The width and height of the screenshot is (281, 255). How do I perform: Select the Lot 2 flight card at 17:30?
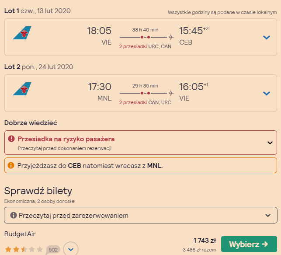[141, 93]
